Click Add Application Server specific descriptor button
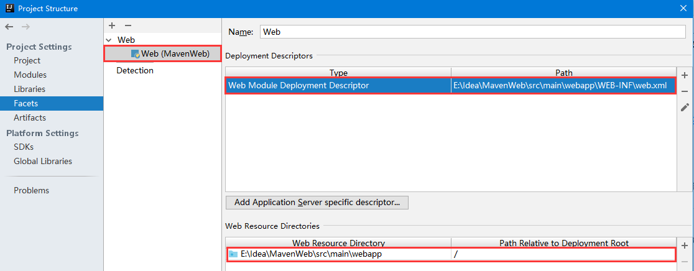This screenshot has width=694, height=271. 317,203
